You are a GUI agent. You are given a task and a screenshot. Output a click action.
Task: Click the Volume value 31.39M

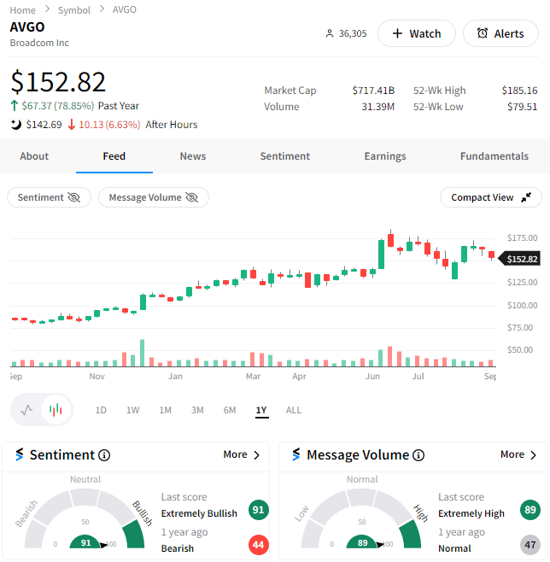click(x=378, y=107)
